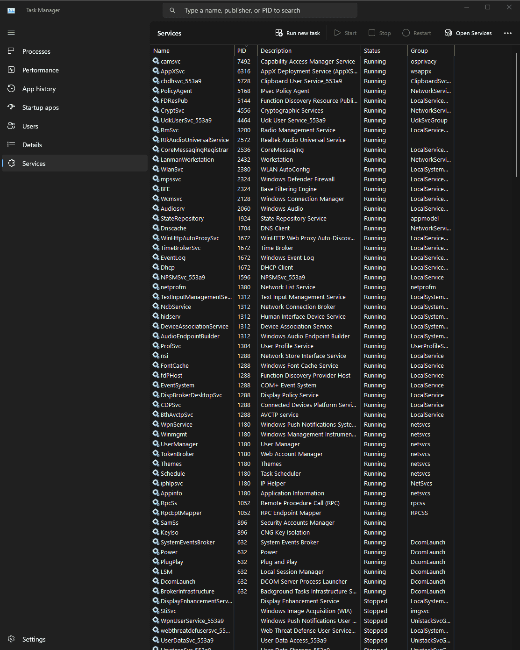Open the three-dot more options menu
Image resolution: width=520 pixels, height=650 pixels.
[508, 33]
